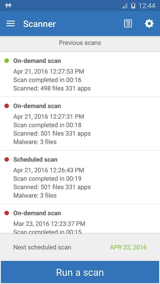The height and width of the screenshot is (284, 160).
Task: Open settings via the gear icon
Action: pos(149,24)
